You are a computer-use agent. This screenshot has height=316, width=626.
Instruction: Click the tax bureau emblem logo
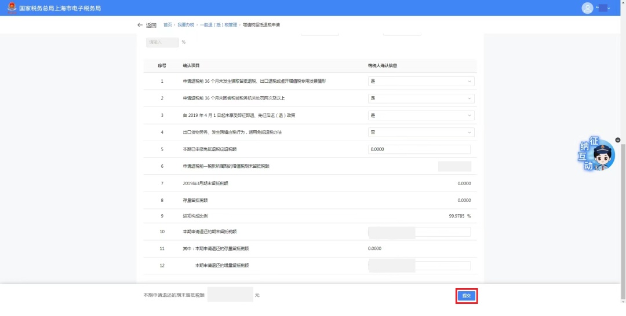[12, 8]
